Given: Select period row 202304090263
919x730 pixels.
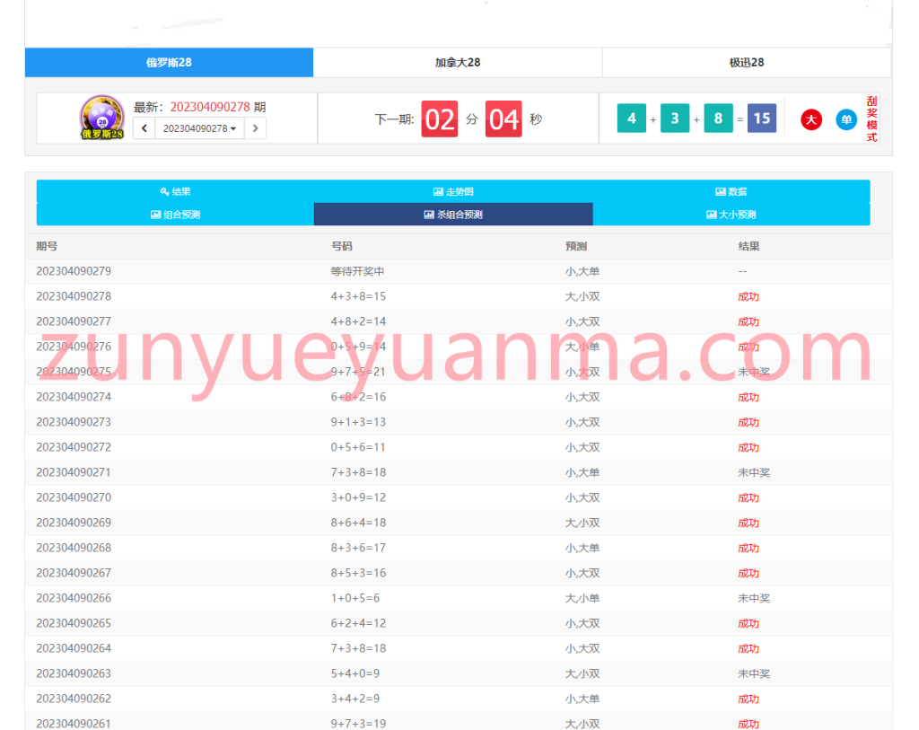Looking at the screenshot, I should click(x=459, y=673).
